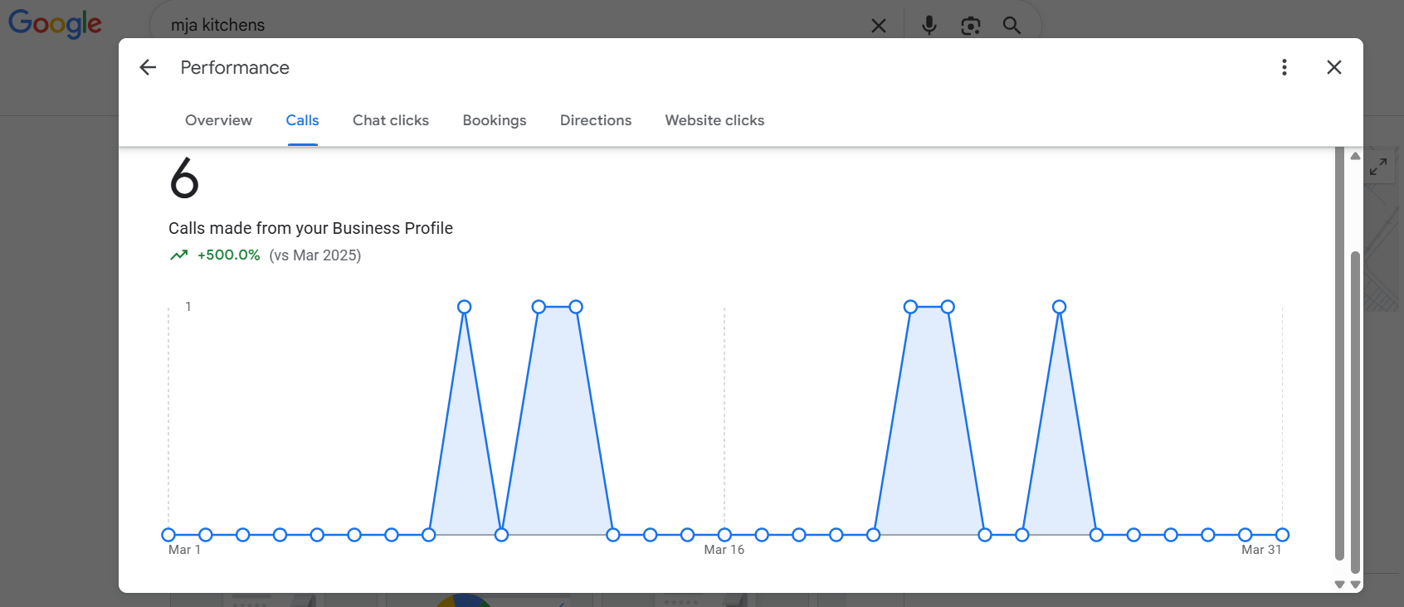
Task: Go back with the Performance arrow
Action: pos(148,67)
